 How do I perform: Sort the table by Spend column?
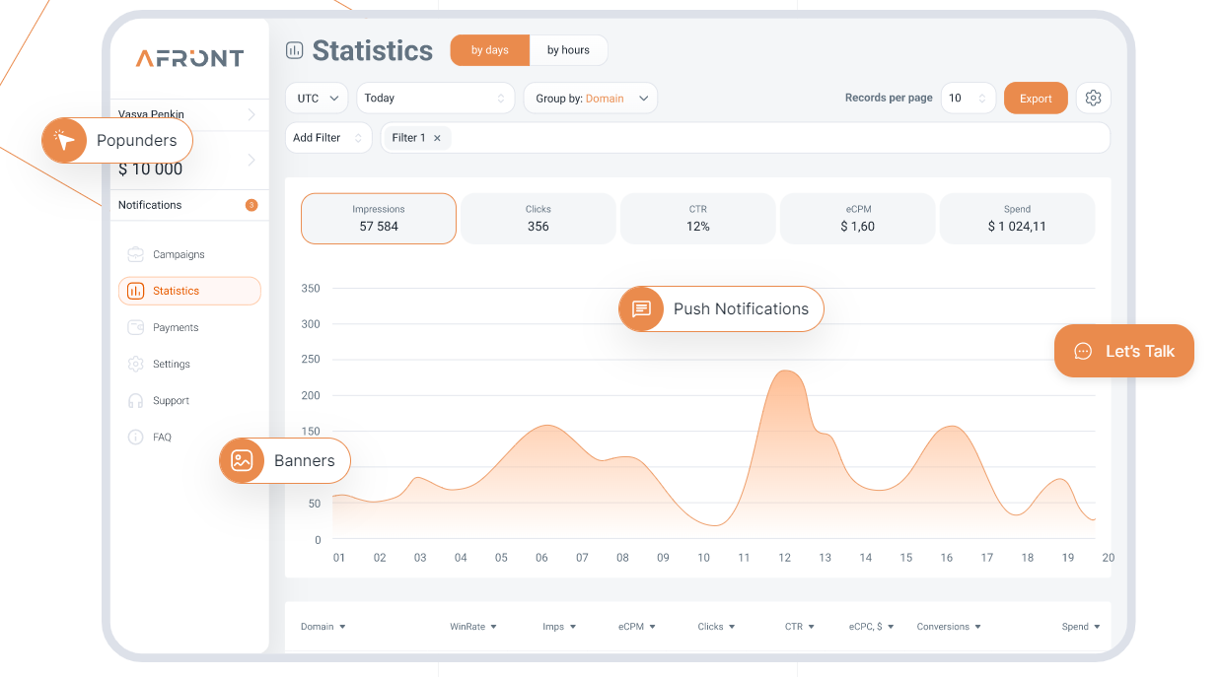(x=1080, y=627)
